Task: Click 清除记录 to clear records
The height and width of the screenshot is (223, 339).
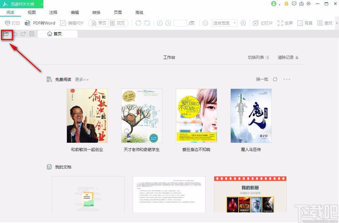Action: 286,57
